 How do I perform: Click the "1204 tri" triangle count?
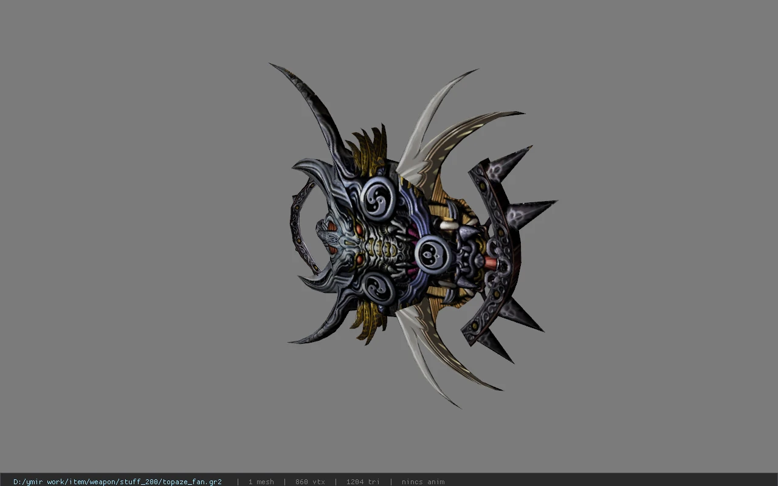click(x=363, y=482)
